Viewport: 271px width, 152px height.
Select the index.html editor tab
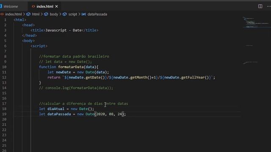(44, 6)
